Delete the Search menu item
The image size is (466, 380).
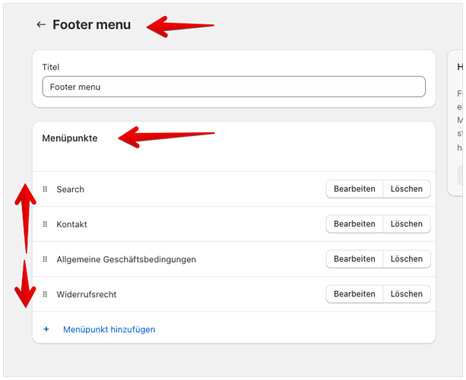[407, 189]
